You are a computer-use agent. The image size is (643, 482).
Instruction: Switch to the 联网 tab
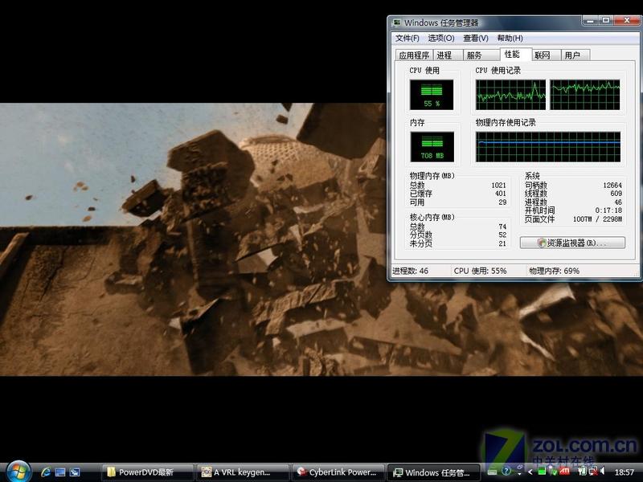click(547, 55)
